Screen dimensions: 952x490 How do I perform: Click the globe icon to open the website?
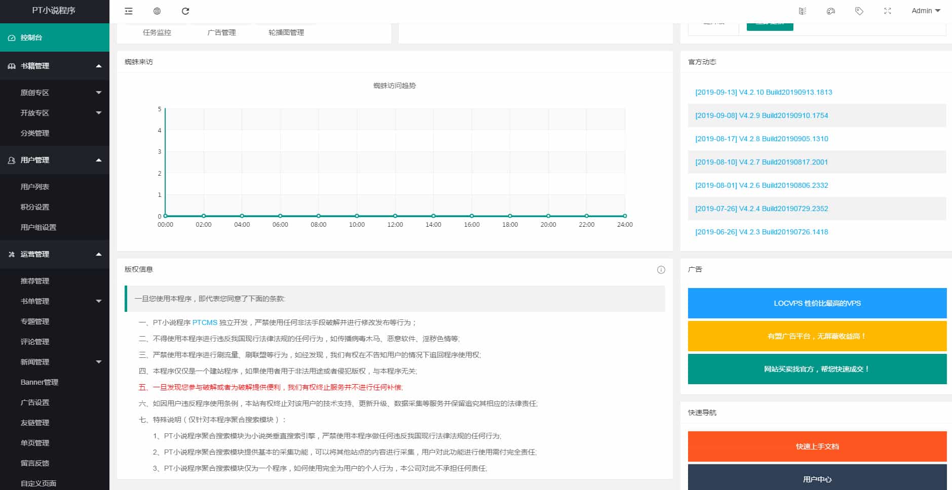click(157, 11)
